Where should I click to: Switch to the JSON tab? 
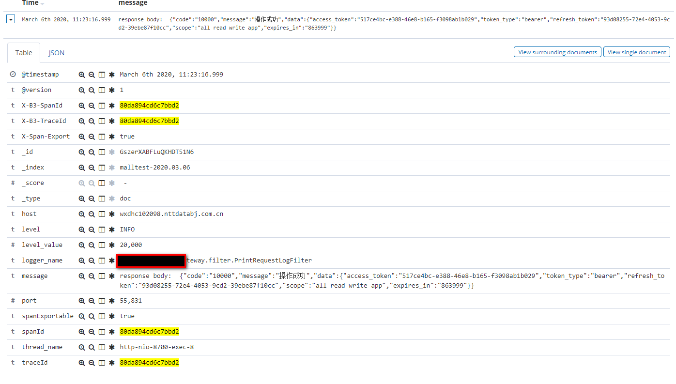pyautogui.click(x=56, y=52)
